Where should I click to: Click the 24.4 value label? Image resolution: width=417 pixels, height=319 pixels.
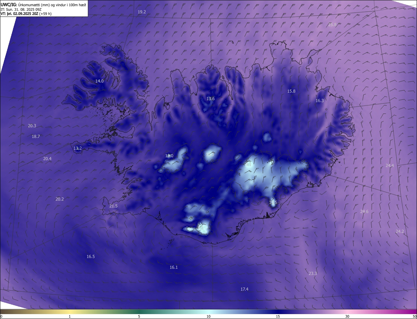[x=390, y=165]
